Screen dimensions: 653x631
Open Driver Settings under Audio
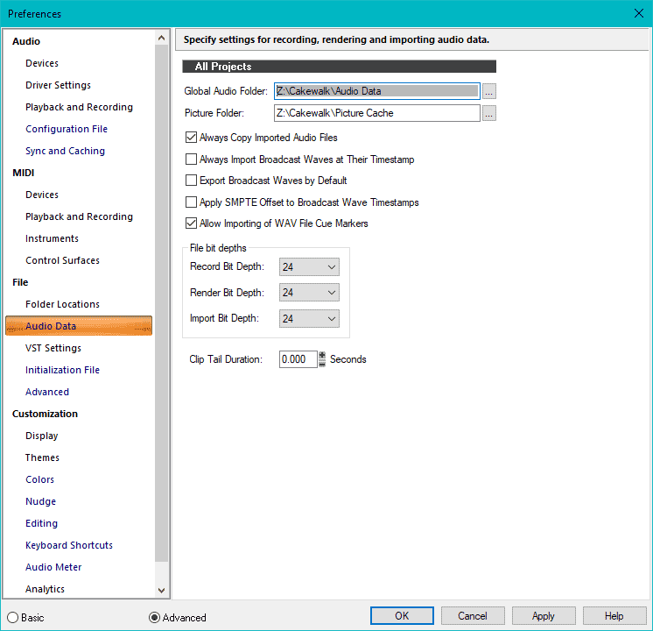[58, 85]
